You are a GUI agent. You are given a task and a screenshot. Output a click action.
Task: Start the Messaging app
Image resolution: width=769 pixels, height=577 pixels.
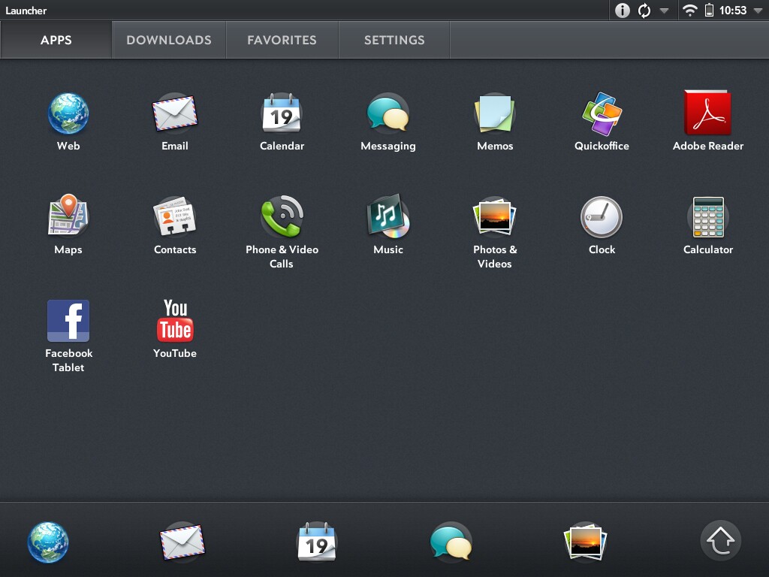tap(388, 113)
